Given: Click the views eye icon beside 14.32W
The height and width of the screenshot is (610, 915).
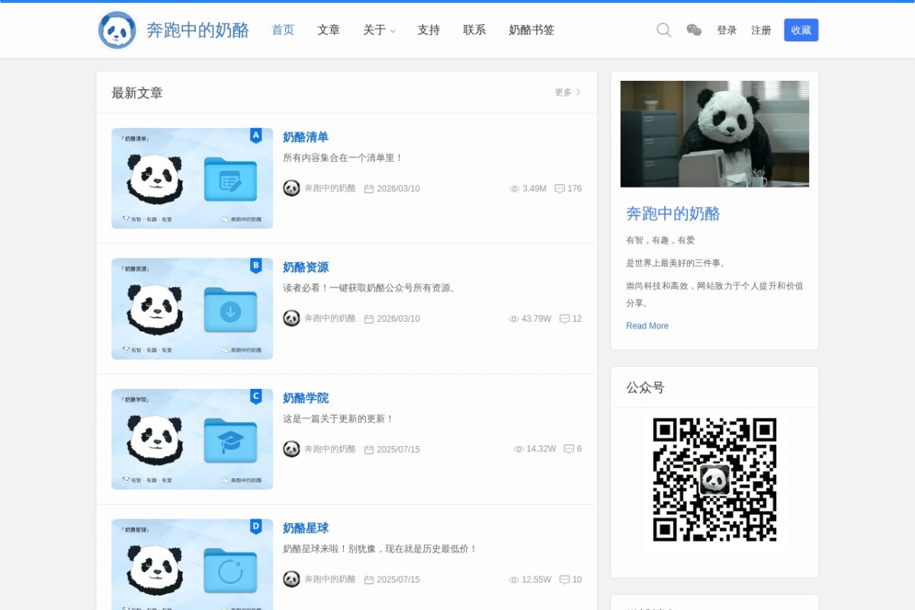Looking at the screenshot, I should point(518,450).
